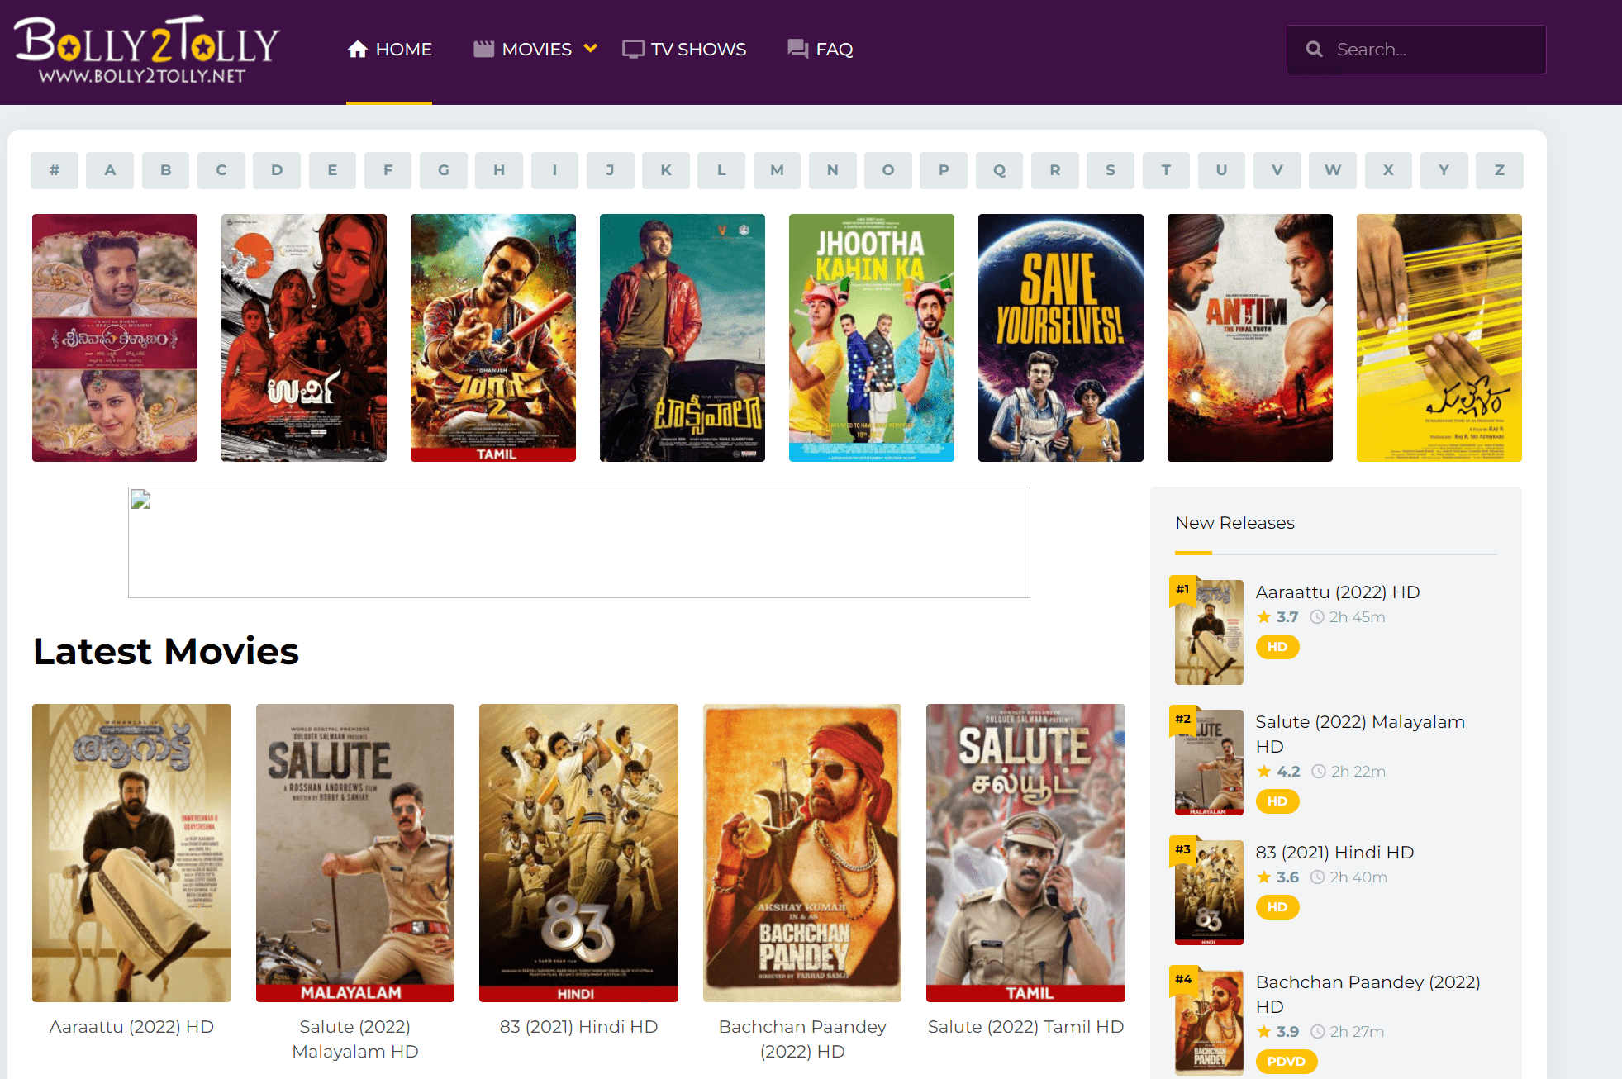
Task: Filter movies by letter W
Action: [1333, 170]
